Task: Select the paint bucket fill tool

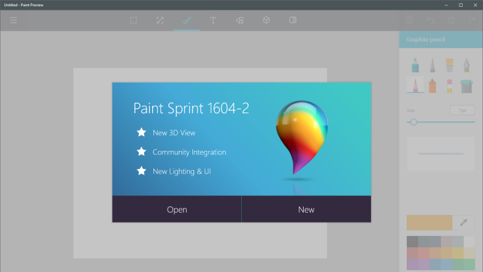Action: coord(466,85)
